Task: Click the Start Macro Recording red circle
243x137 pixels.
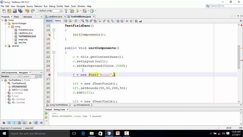Action: 127,21
